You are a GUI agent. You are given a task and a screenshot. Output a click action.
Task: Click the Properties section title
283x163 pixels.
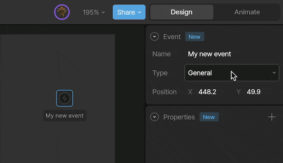(x=179, y=117)
